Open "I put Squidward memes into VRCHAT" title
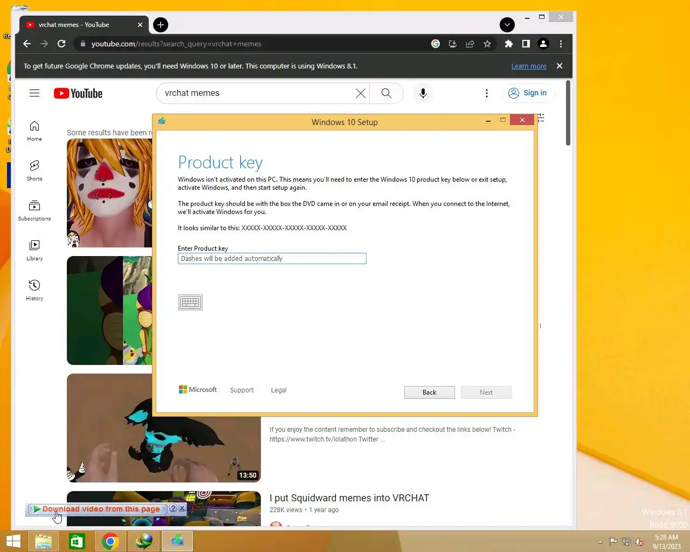 [x=349, y=498]
